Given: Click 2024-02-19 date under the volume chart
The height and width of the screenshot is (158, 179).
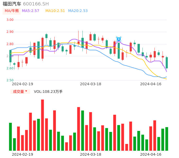Looking at the screenshot, I should click(22, 154).
